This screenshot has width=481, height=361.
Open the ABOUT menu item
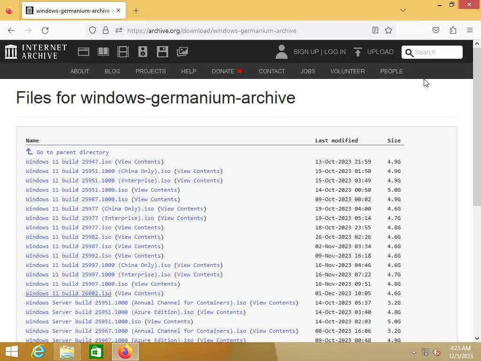(x=79, y=71)
